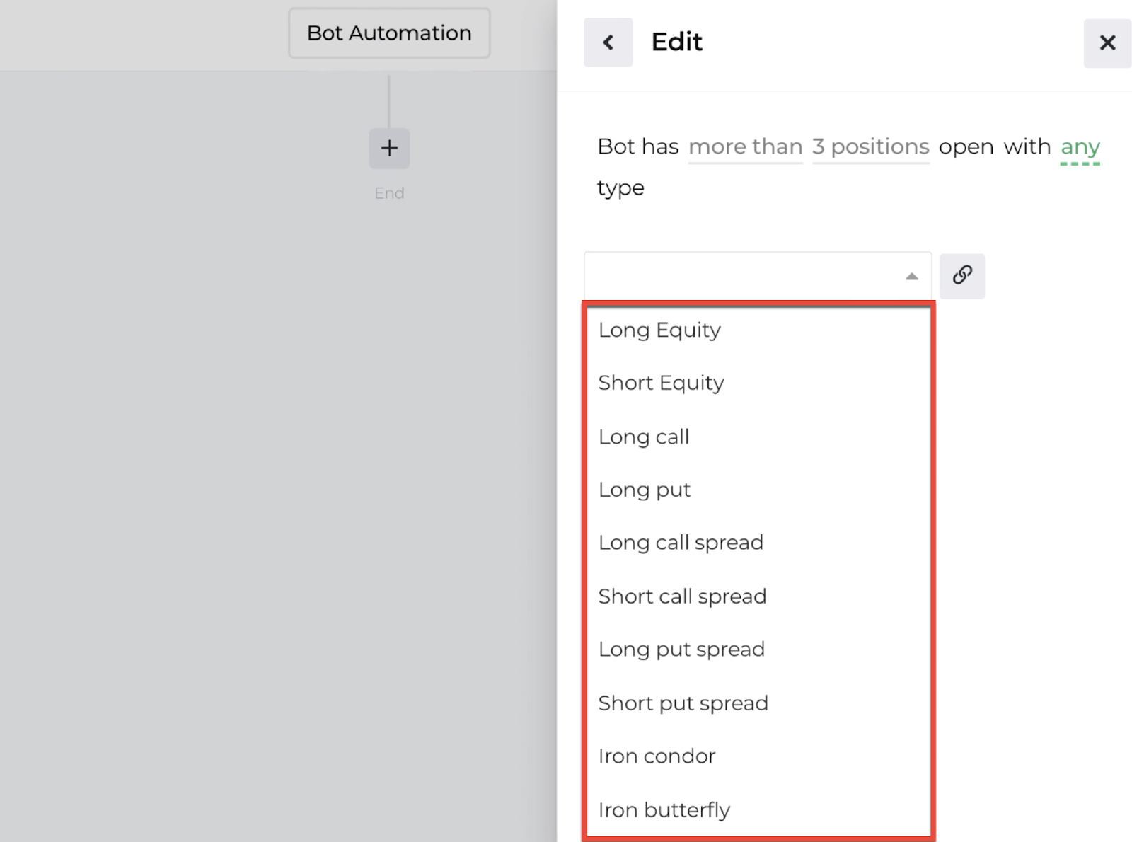The width and height of the screenshot is (1132, 842).
Task: Close the Edit panel
Action: pos(1107,43)
